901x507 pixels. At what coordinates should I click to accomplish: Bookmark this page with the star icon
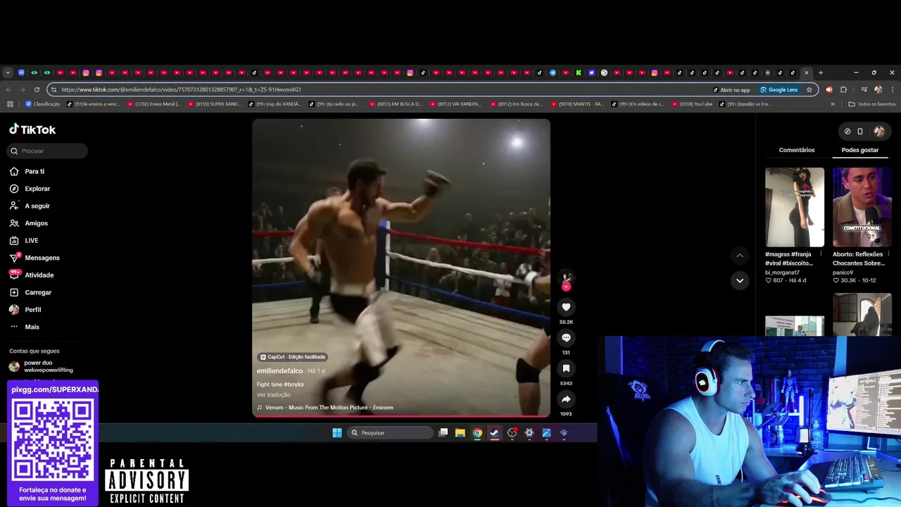(x=809, y=89)
